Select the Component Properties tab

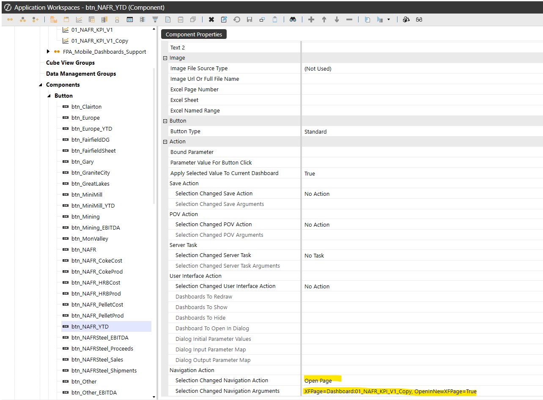pos(194,34)
